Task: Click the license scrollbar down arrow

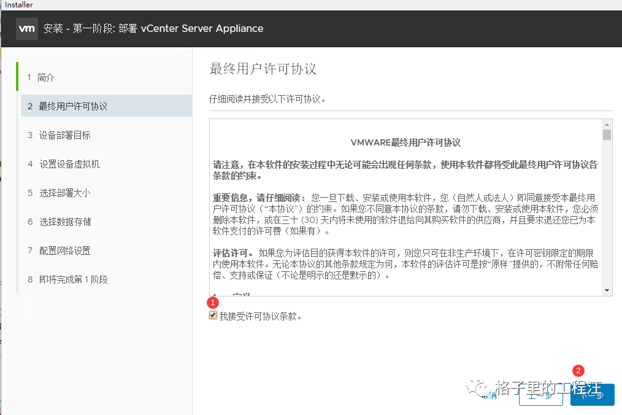Action: 607,290
